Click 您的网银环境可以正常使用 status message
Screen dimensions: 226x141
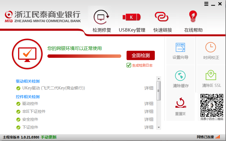click(75, 48)
